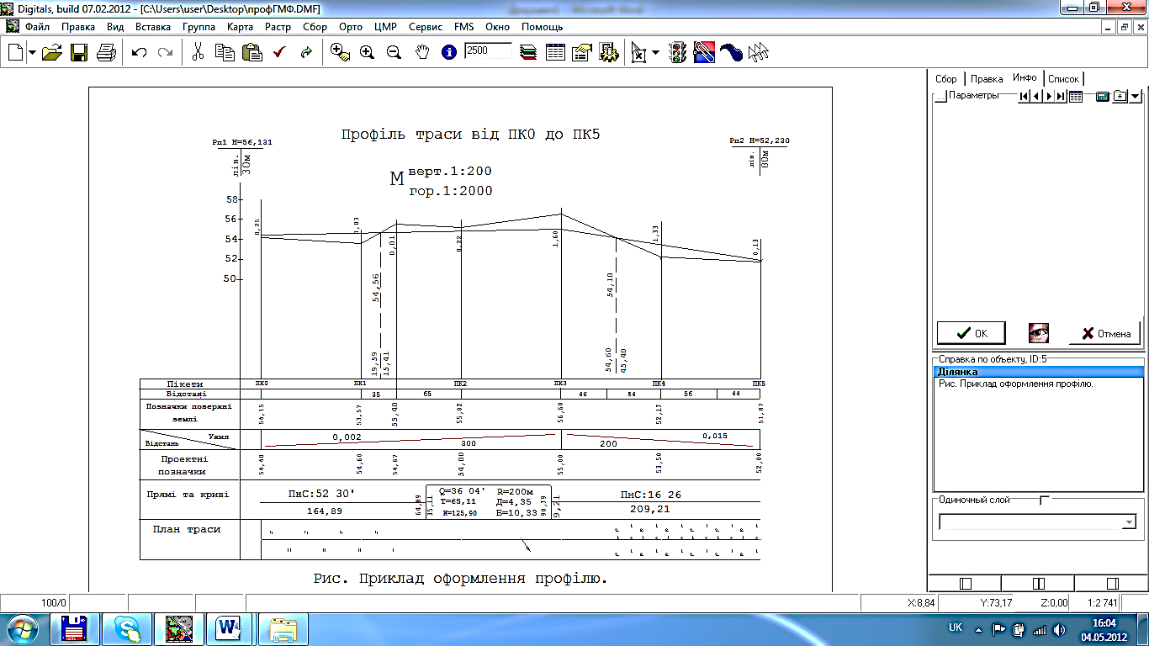Expand the dropdown next to selection pointer icon

click(x=655, y=52)
